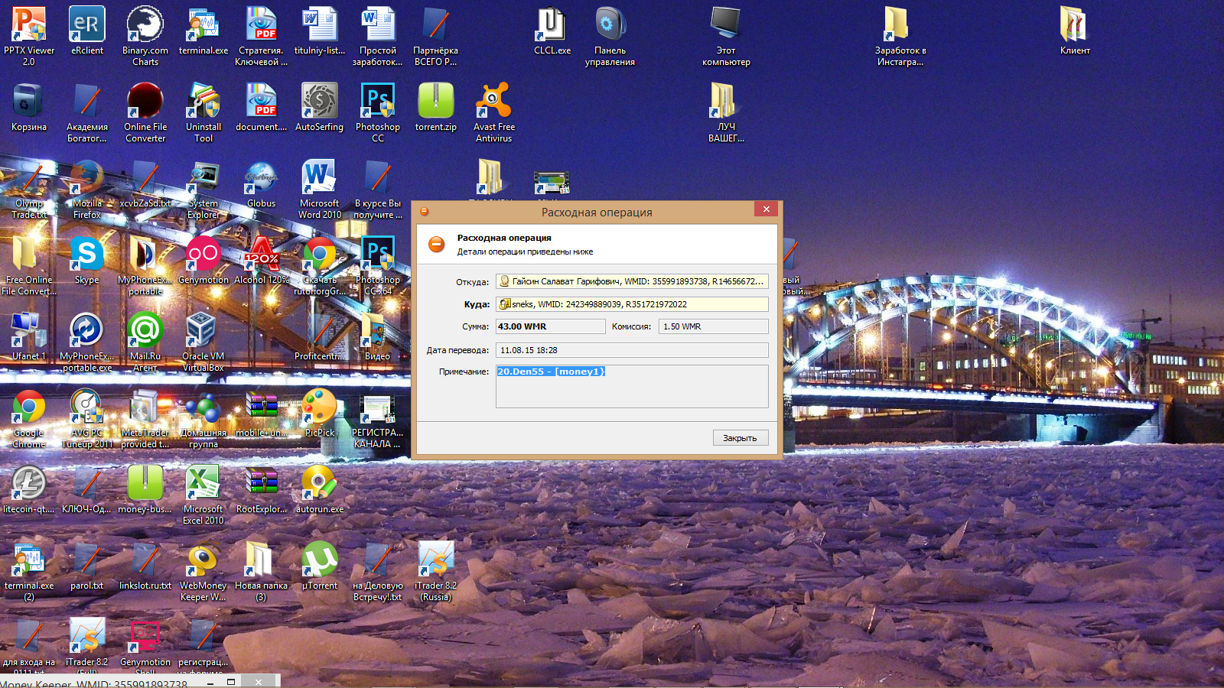The width and height of the screenshot is (1224, 688).
Task: Open the Mozilla Firefox shortcut
Action: [87, 188]
